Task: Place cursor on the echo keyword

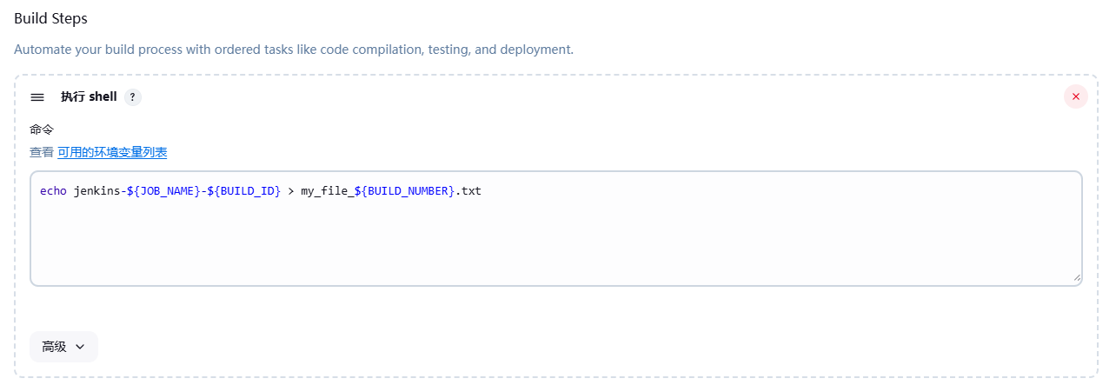Action: [53, 190]
